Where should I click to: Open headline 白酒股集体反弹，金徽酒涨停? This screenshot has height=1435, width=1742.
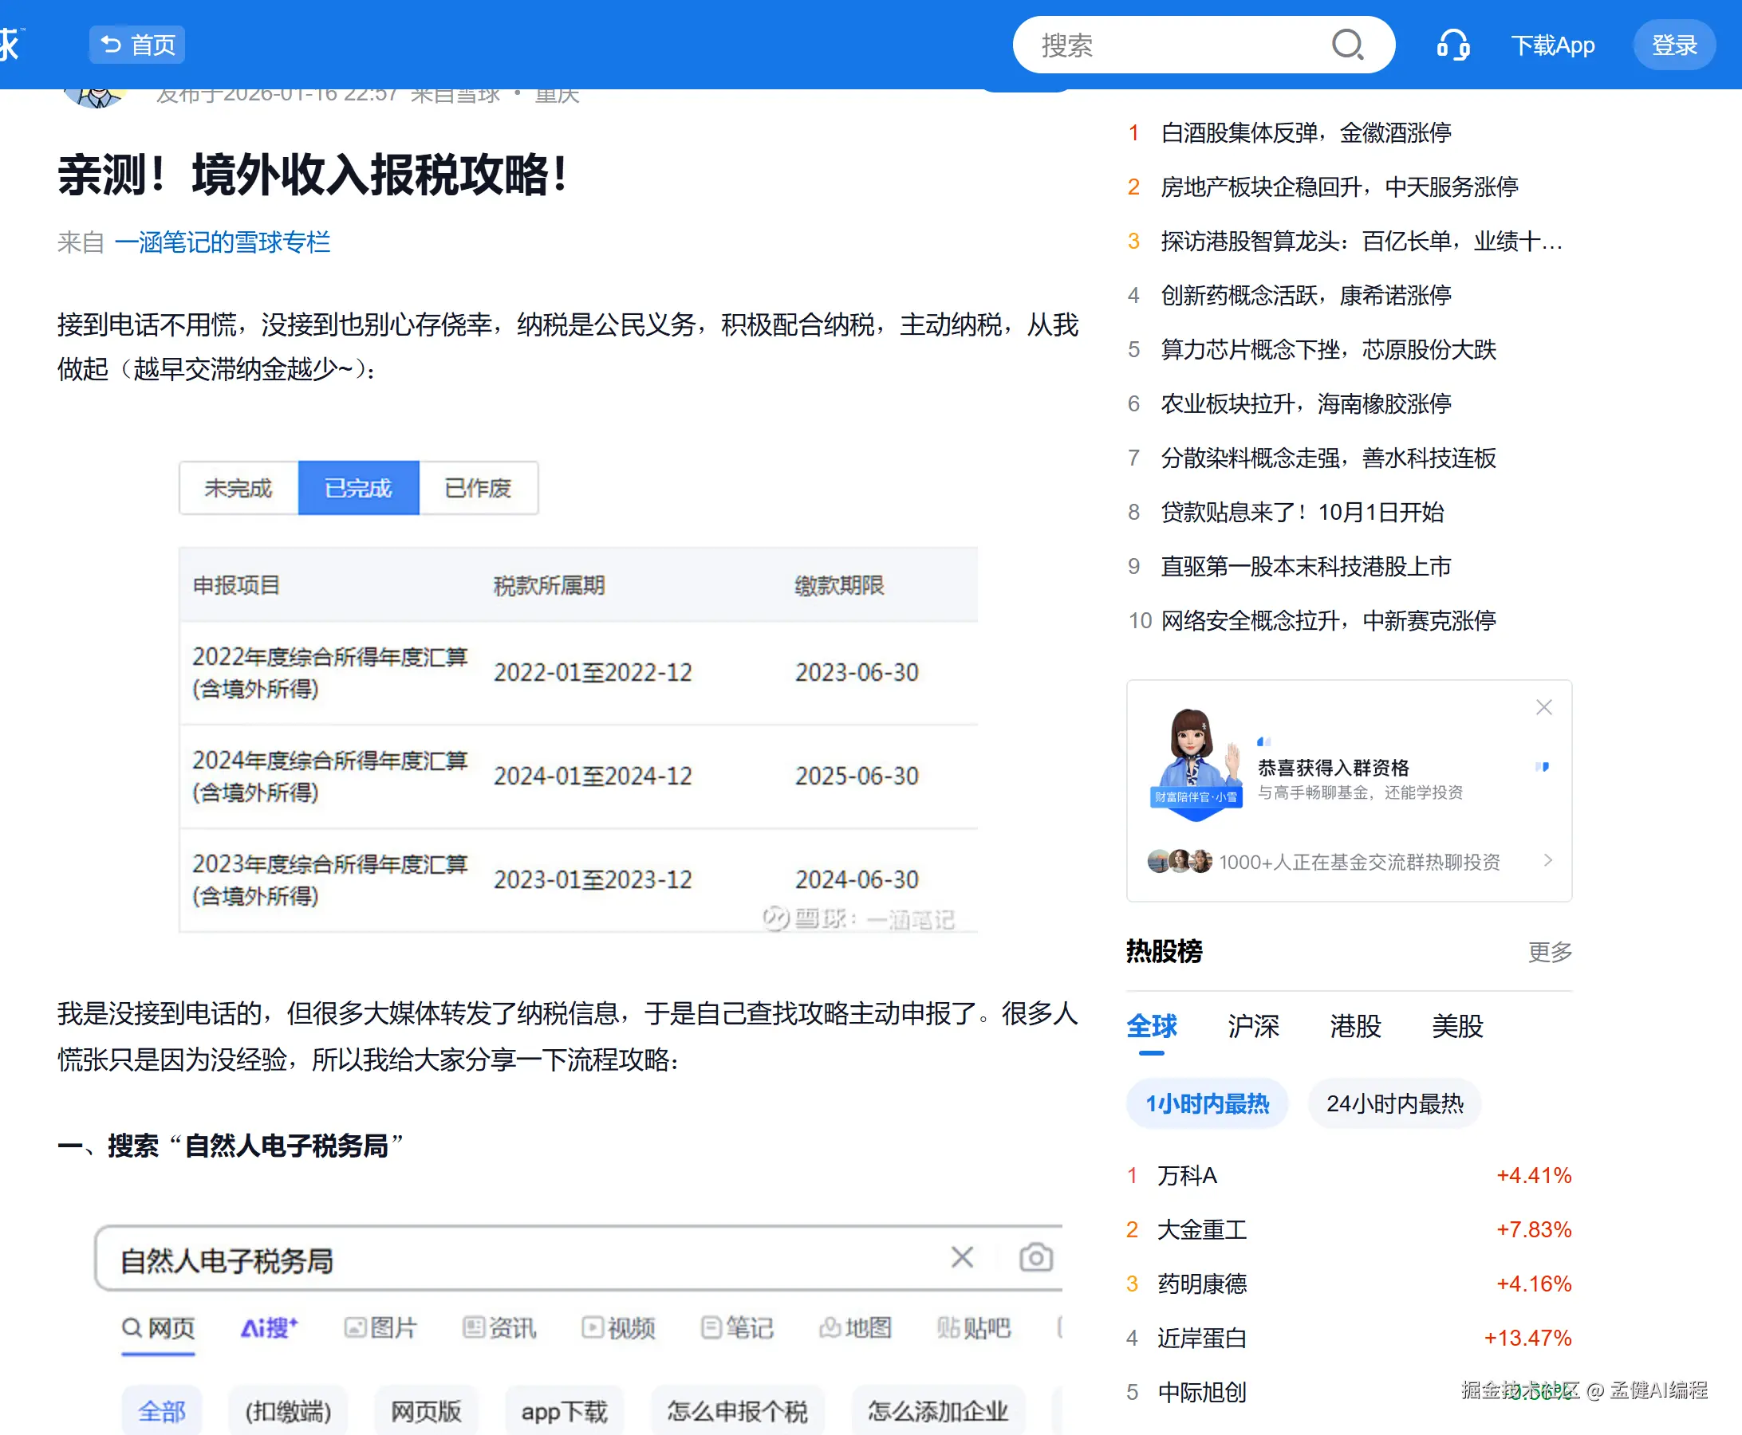pyautogui.click(x=1306, y=132)
